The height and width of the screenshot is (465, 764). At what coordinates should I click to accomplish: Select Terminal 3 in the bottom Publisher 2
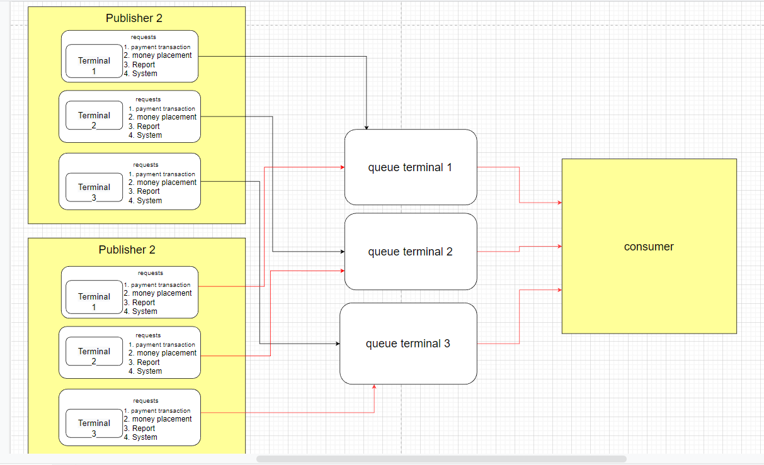93,423
